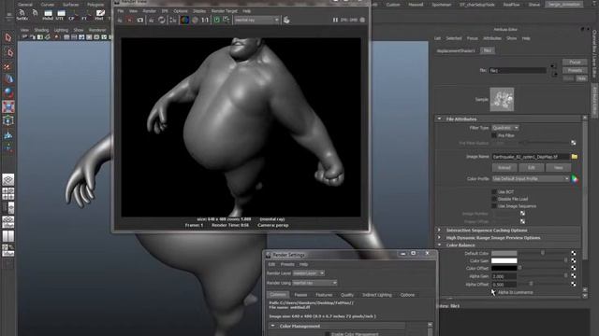Toggle the alpha channel display icon
The width and height of the screenshot is (599, 336).
tap(195, 20)
